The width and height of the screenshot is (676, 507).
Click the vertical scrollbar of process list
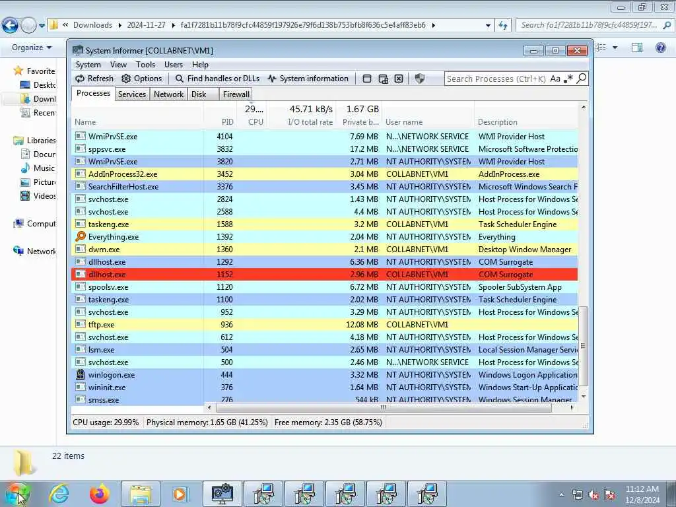584,346
